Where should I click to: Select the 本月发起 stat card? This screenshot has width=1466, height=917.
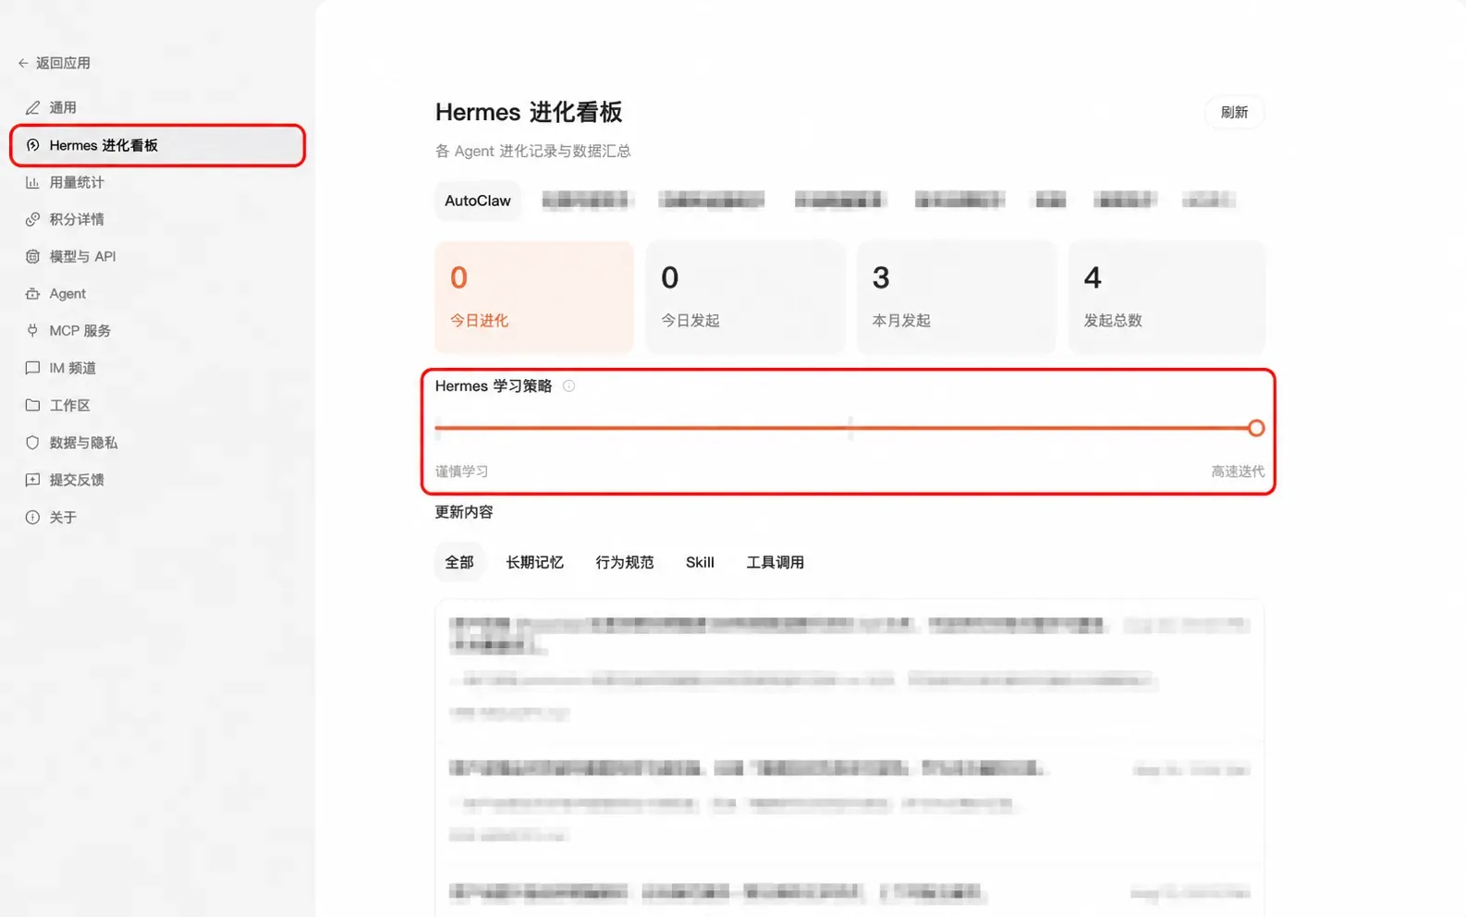point(957,298)
